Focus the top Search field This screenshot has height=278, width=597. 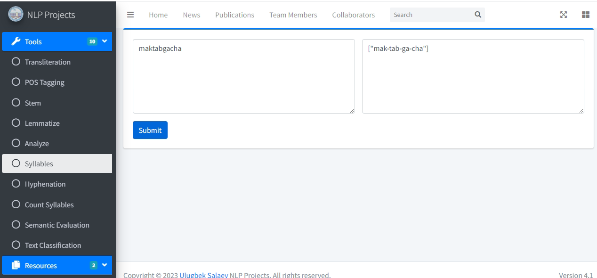click(x=431, y=15)
